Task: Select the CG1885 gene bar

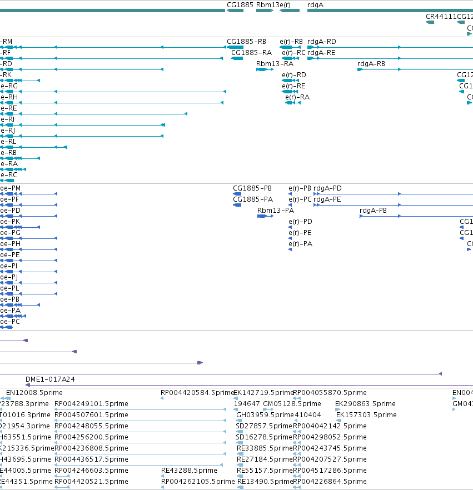Action: (235, 11)
